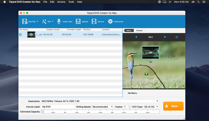Click the Remove toolbar label
This screenshot has width=209, height=121.
[101, 21]
